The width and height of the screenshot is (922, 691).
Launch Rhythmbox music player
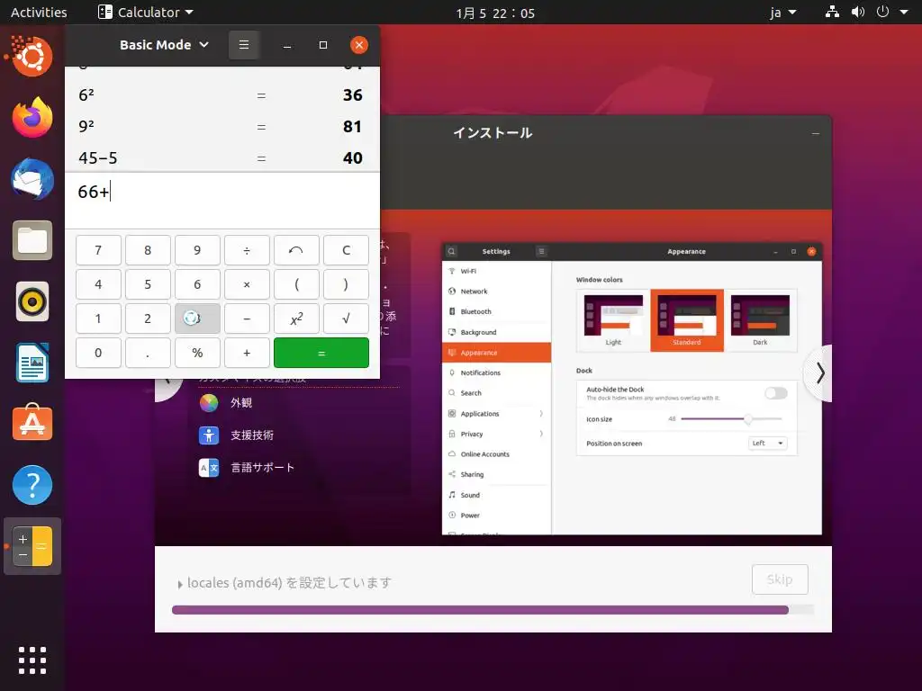32,302
